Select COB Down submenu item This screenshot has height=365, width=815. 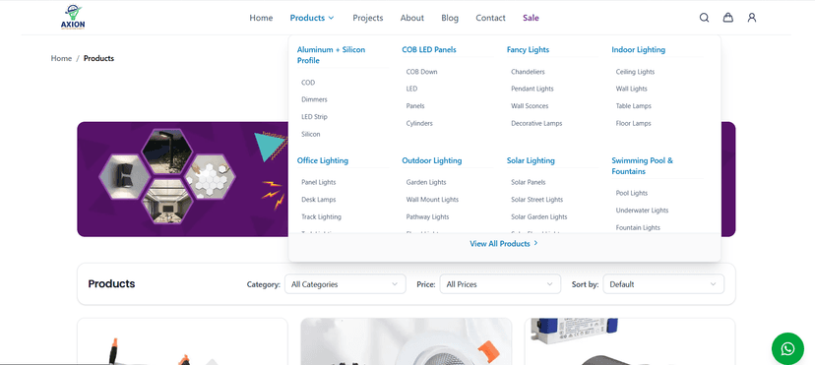pyautogui.click(x=421, y=72)
